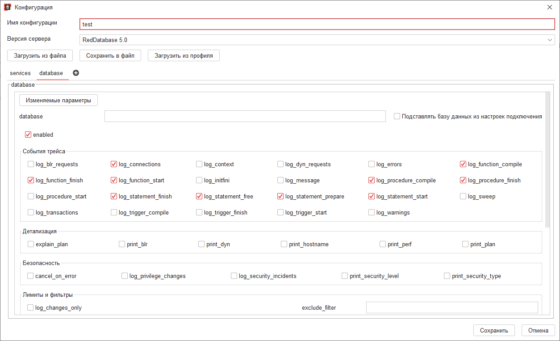Switch to the services tab
Image resolution: width=560 pixels, height=341 pixels.
point(20,72)
